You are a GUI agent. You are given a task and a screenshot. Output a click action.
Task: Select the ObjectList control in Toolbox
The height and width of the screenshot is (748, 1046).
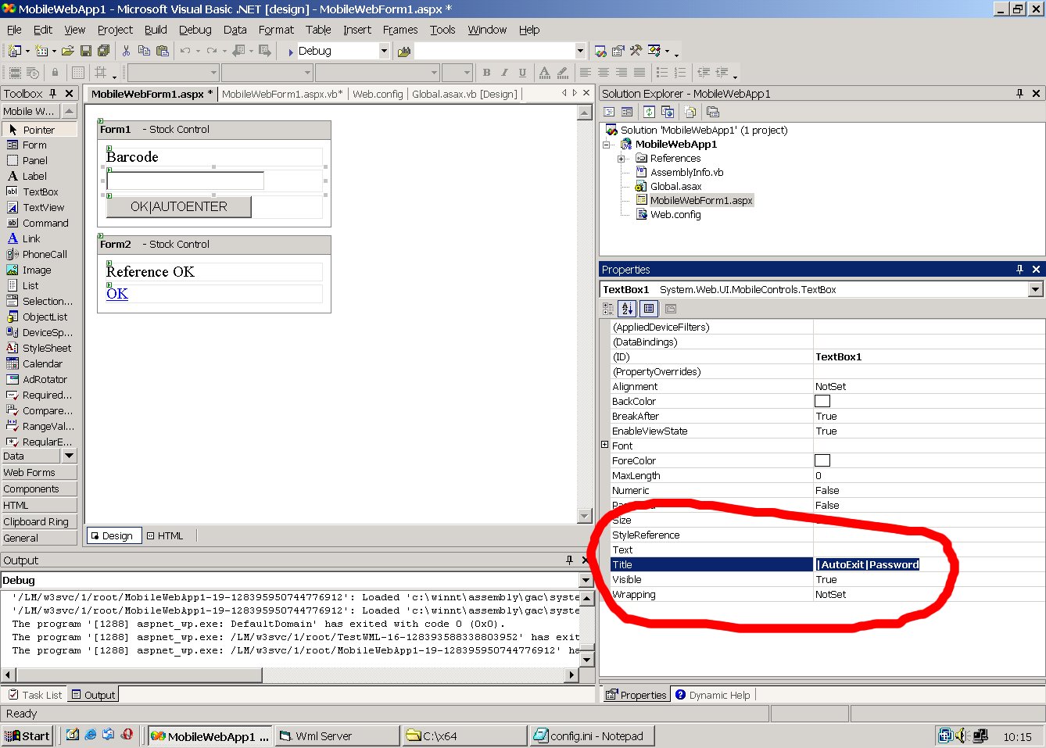39,317
